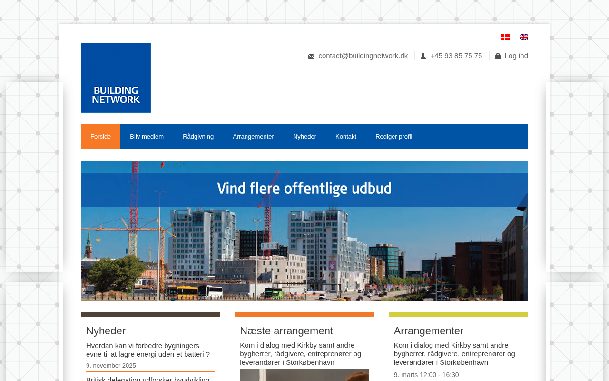Switch language with the English flag icon
Screen dimensions: 609x381
pos(523,37)
